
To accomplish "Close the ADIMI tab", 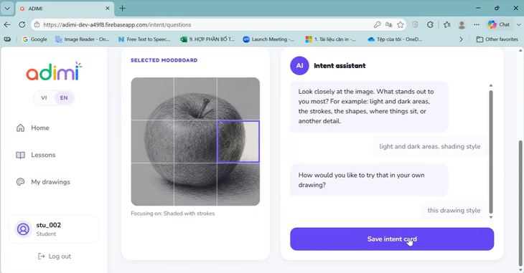I will point(108,9).
